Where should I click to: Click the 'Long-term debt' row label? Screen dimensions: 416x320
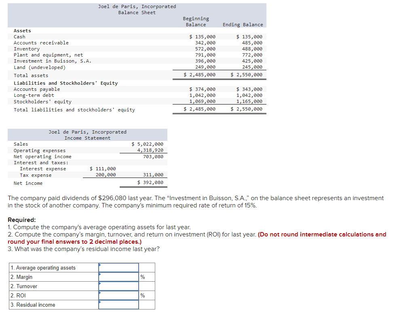pos(34,95)
